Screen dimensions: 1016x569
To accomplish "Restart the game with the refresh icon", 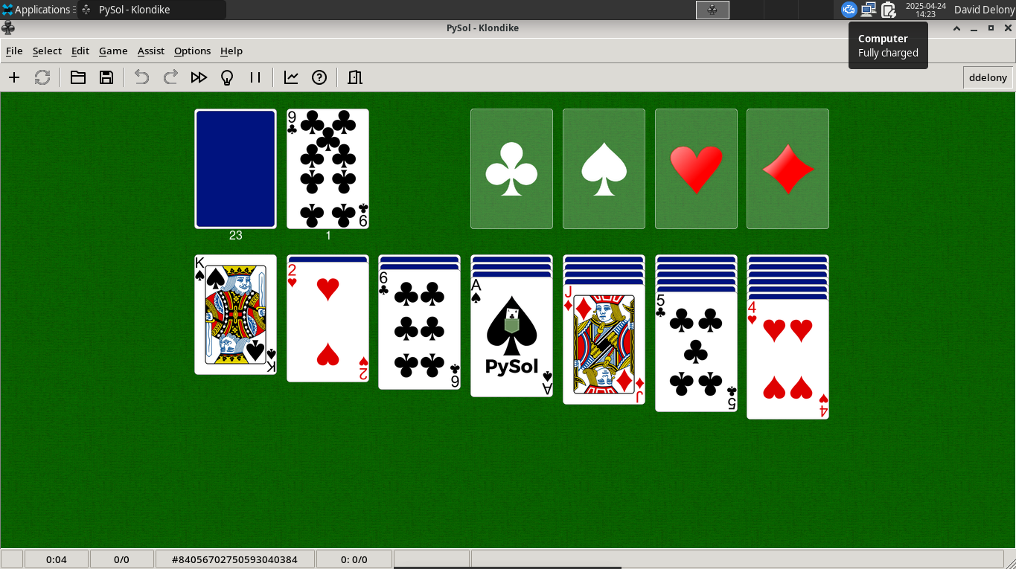I will (42, 77).
